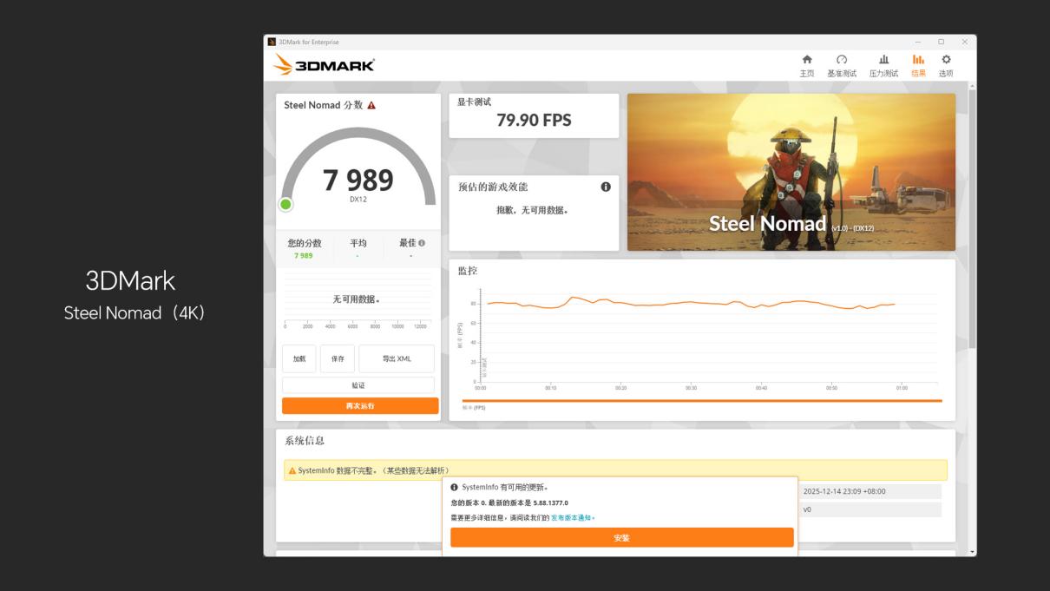Click the Steel Nomad hero image
Viewport: 1050px width, 591px height.
coord(791,172)
